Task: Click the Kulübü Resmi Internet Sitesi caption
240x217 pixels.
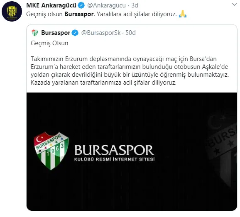Action: 114,159
